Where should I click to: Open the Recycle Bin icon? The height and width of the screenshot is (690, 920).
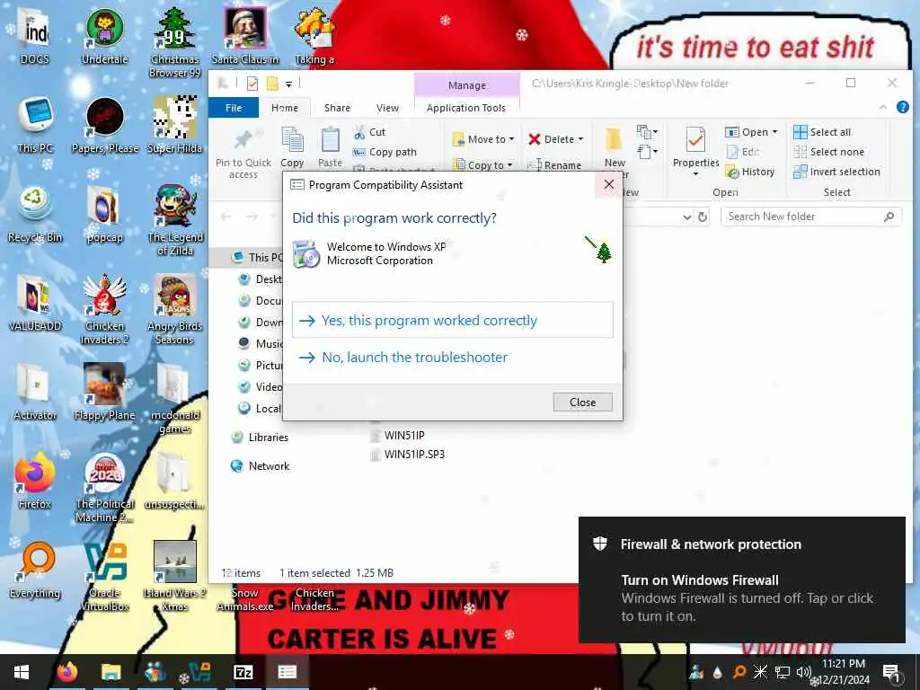pos(35,214)
